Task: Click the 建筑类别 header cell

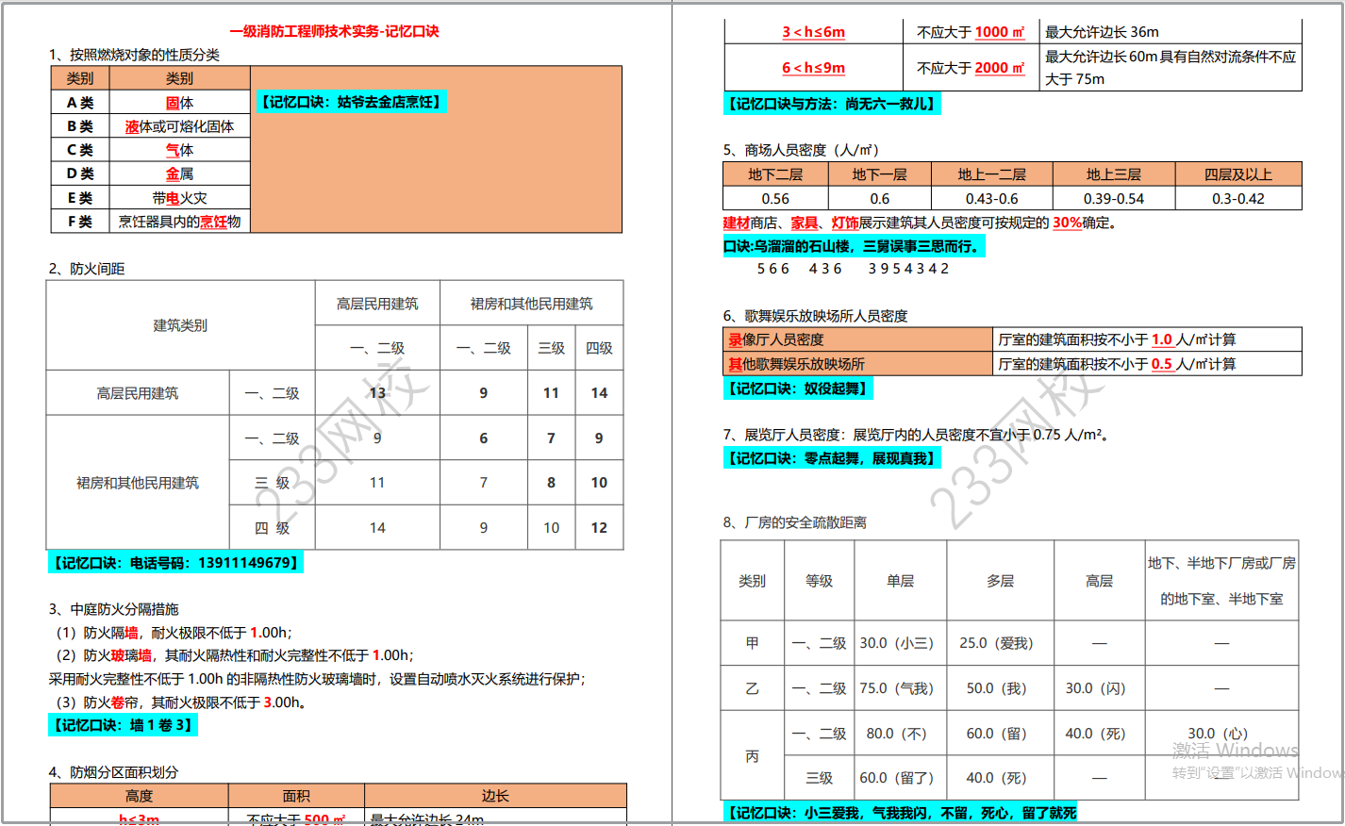Action: [x=180, y=325]
